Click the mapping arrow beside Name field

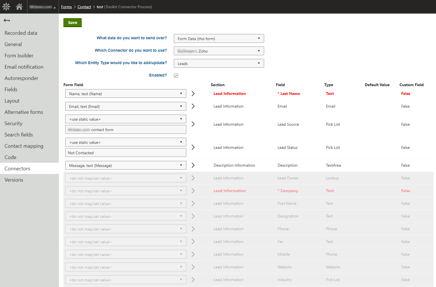click(193, 94)
